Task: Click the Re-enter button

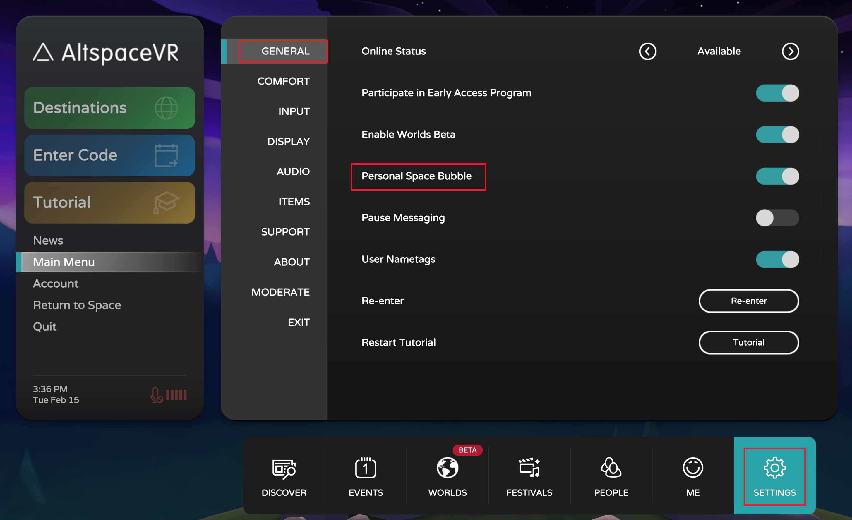Action: click(x=749, y=301)
